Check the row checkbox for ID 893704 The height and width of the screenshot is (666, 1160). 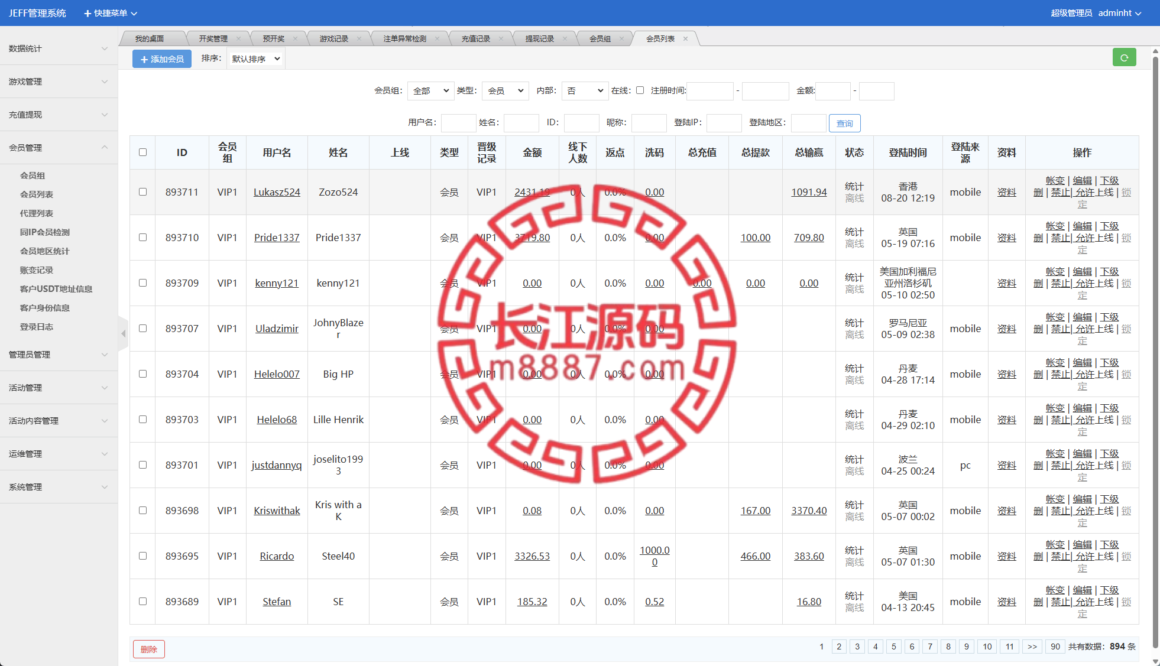(x=142, y=373)
